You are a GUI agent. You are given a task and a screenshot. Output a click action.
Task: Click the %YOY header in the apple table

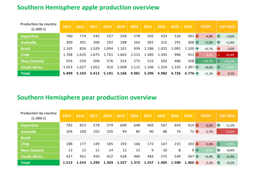(205, 27)
